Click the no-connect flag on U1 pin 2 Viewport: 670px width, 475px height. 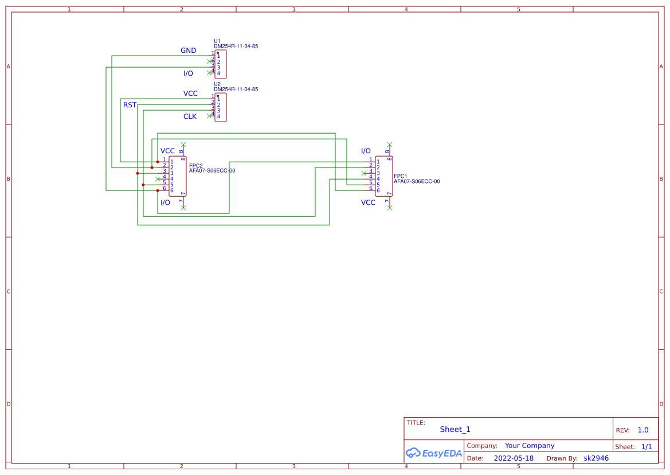(x=209, y=61)
